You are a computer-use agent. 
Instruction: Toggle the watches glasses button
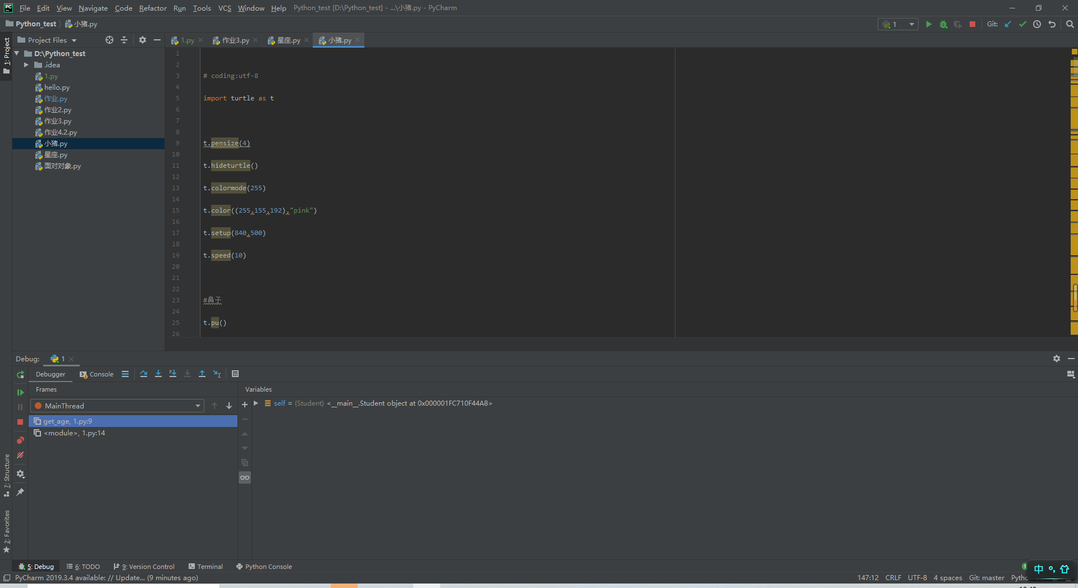[x=245, y=477]
